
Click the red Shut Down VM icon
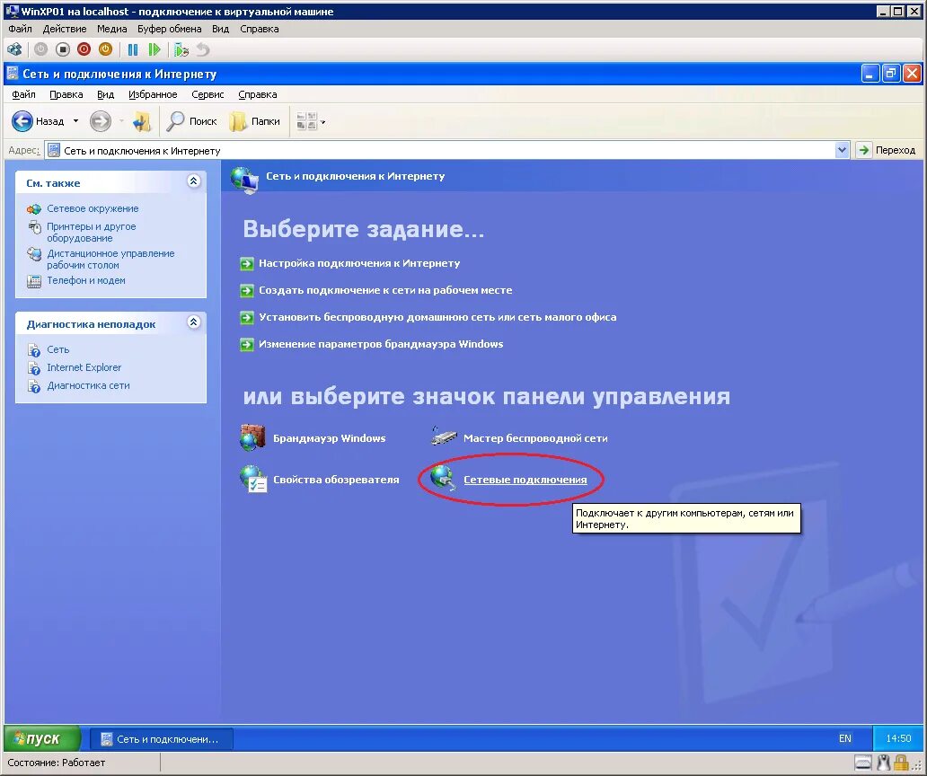(x=84, y=49)
